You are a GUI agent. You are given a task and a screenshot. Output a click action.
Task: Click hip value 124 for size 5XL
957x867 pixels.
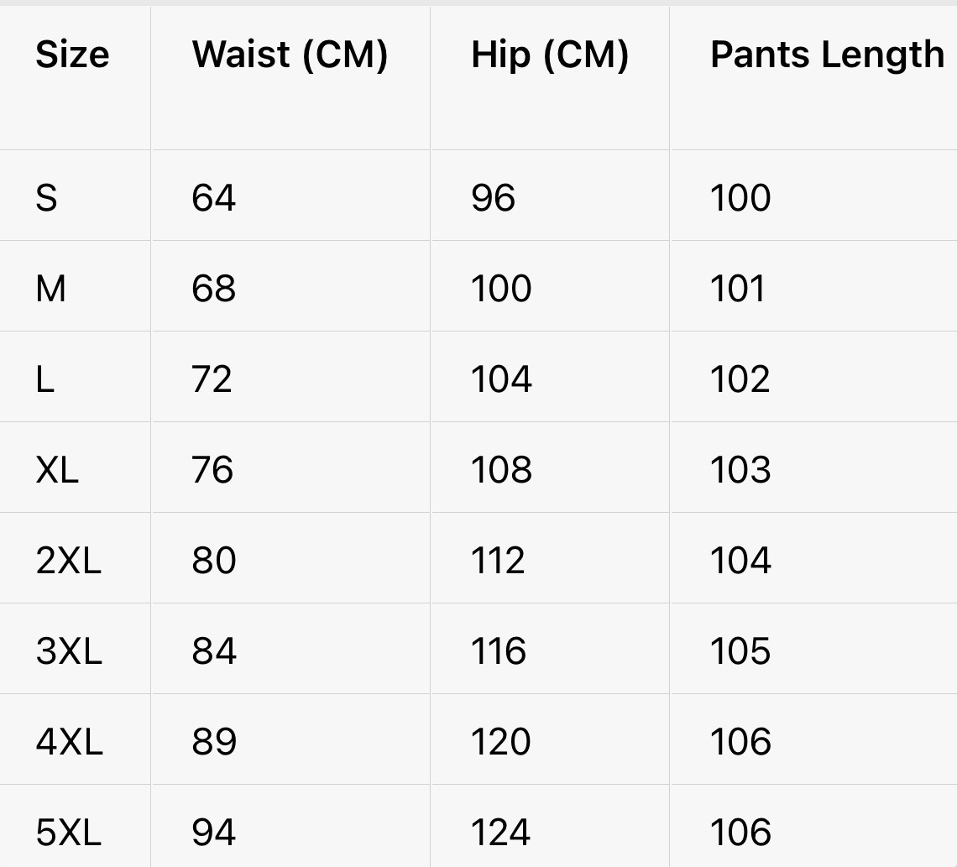(500, 833)
